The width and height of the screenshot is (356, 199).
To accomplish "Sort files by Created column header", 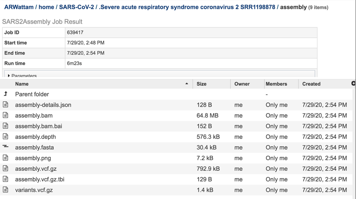I will tap(311, 84).
